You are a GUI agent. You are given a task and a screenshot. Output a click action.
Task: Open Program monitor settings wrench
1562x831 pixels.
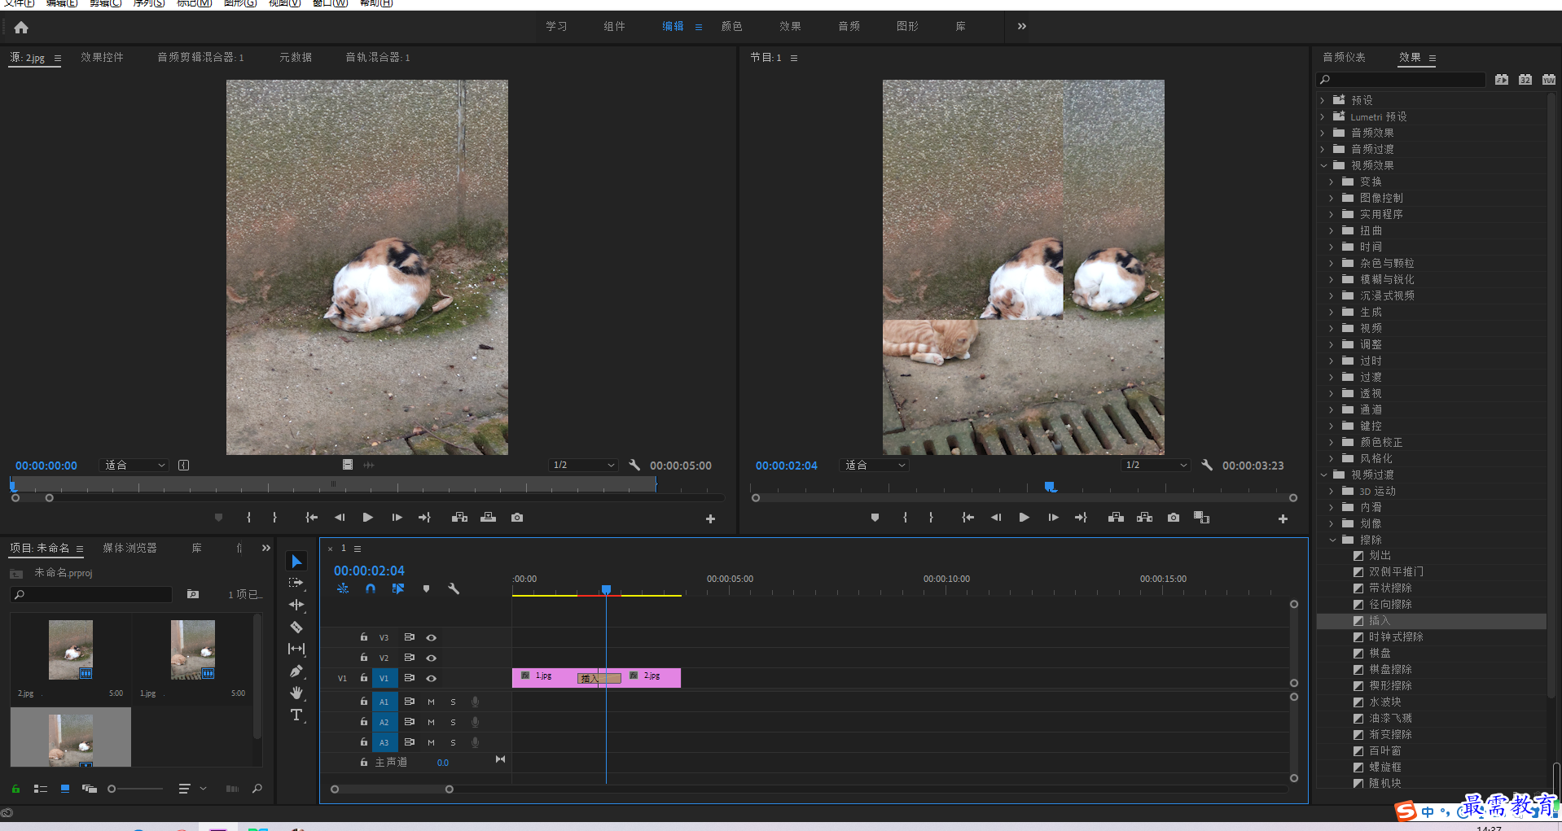point(1207,466)
